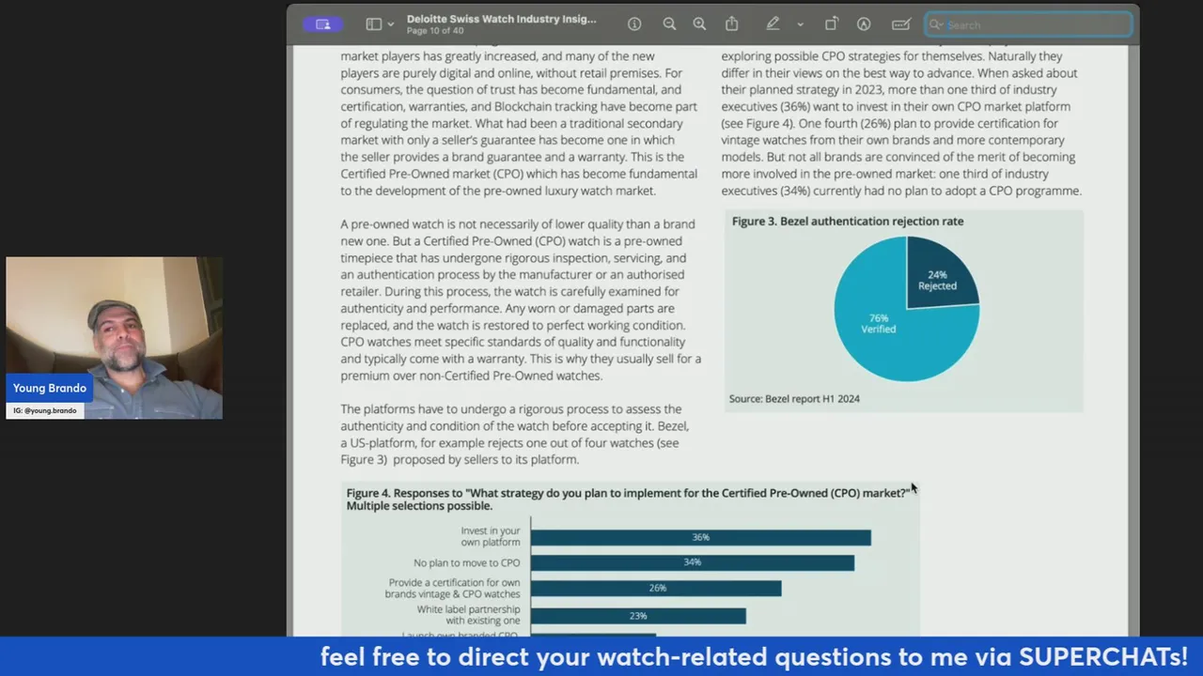Click the 'No plan to move to CPO' label
1203x676 pixels.
467,563
